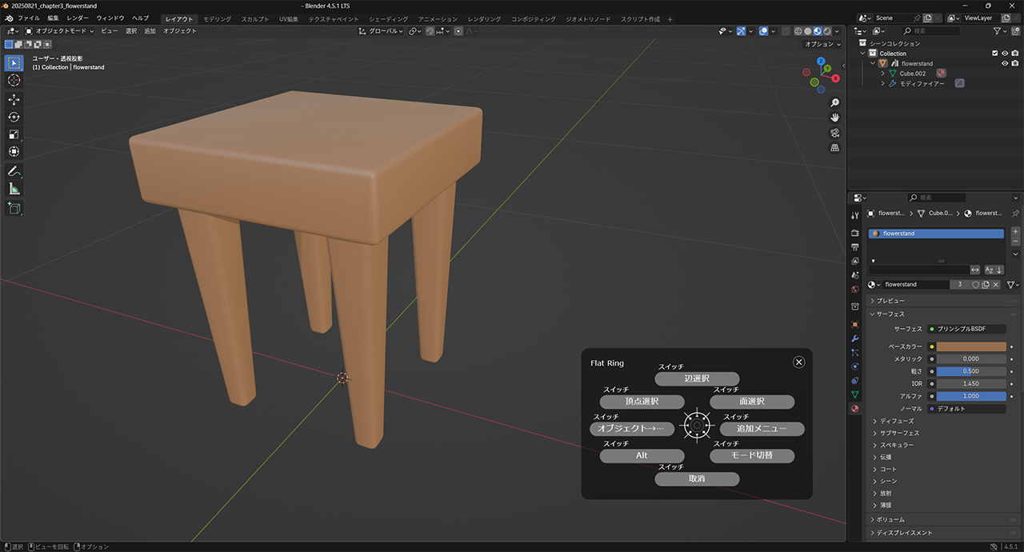The height and width of the screenshot is (552, 1024).
Task: Click the zoom magnifier viewport icon
Action: pos(834,103)
